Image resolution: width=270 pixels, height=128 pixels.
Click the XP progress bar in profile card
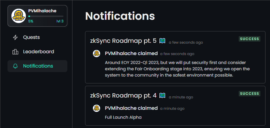[46, 16]
